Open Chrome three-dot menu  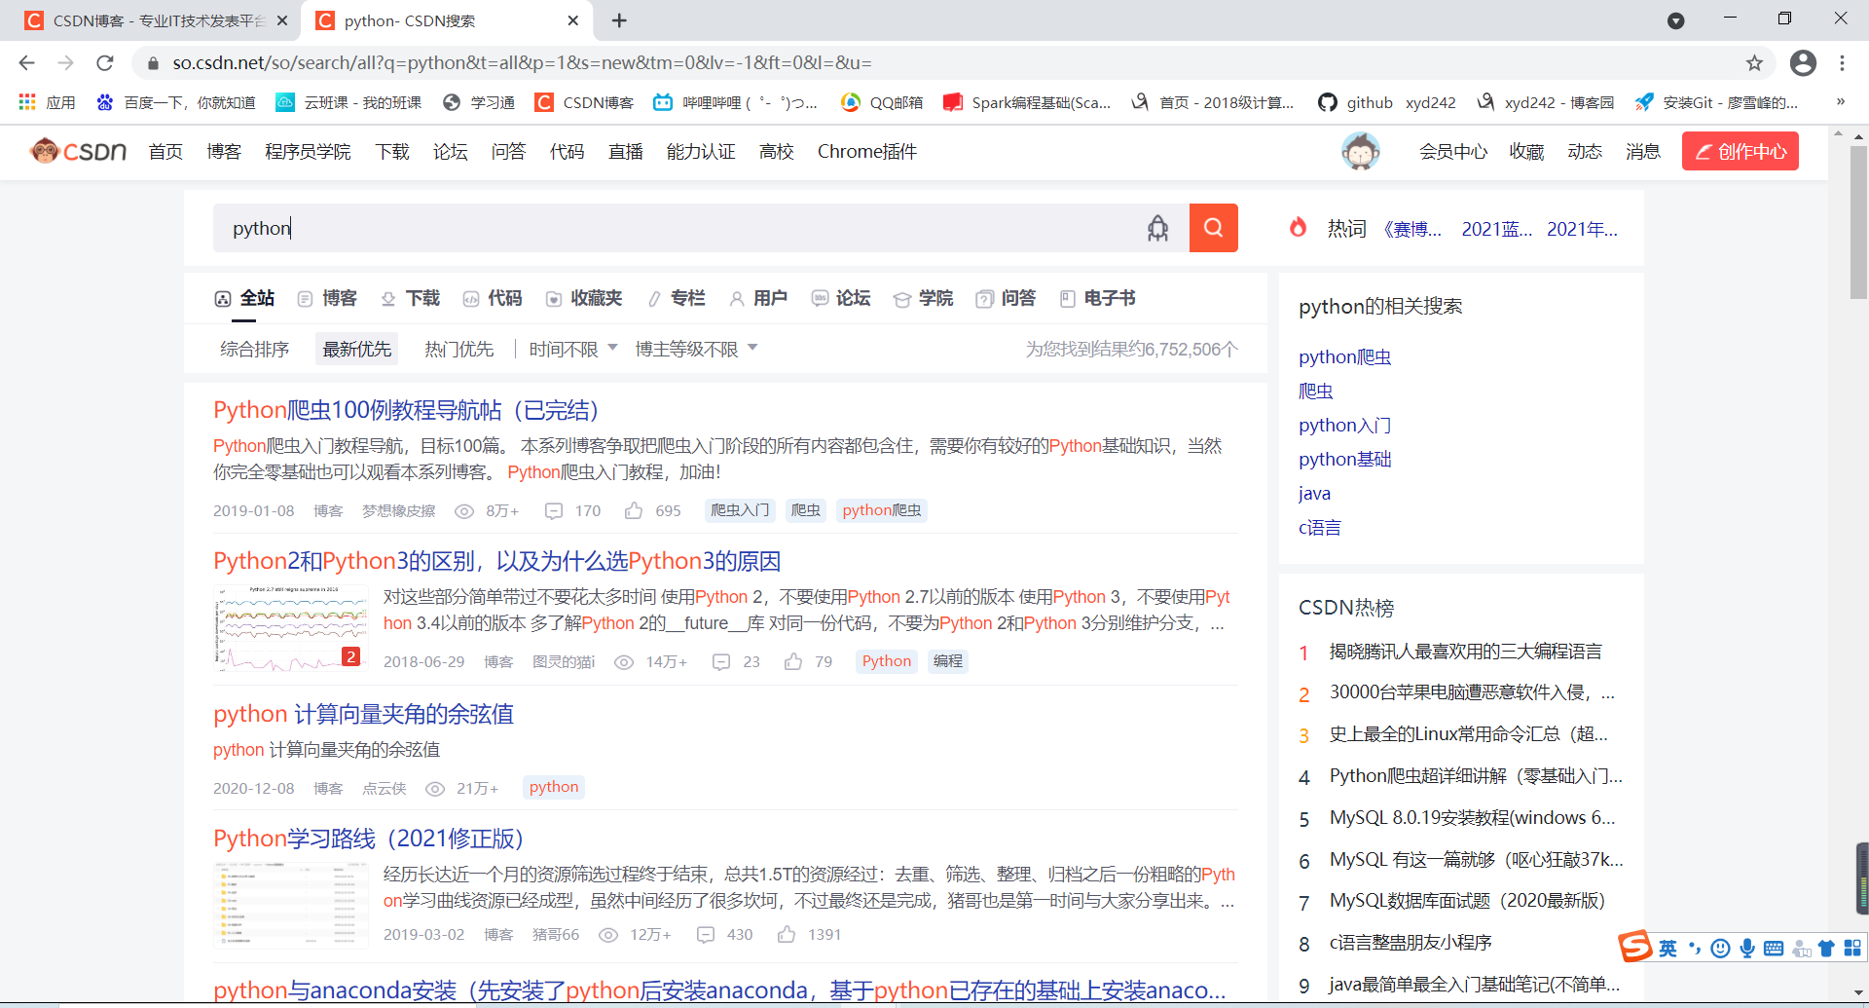click(x=1842, y=63)
